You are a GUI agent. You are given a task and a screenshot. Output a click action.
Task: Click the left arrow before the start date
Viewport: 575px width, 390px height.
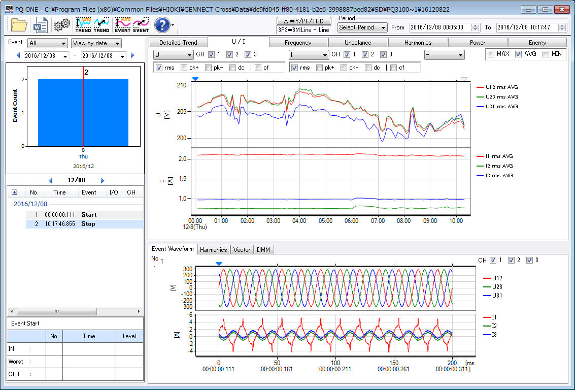pos(18,55)
